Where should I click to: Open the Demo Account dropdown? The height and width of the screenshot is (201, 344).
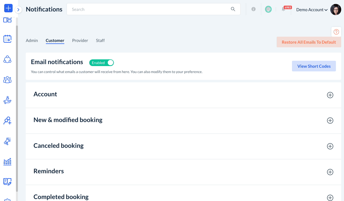[312, 10]
